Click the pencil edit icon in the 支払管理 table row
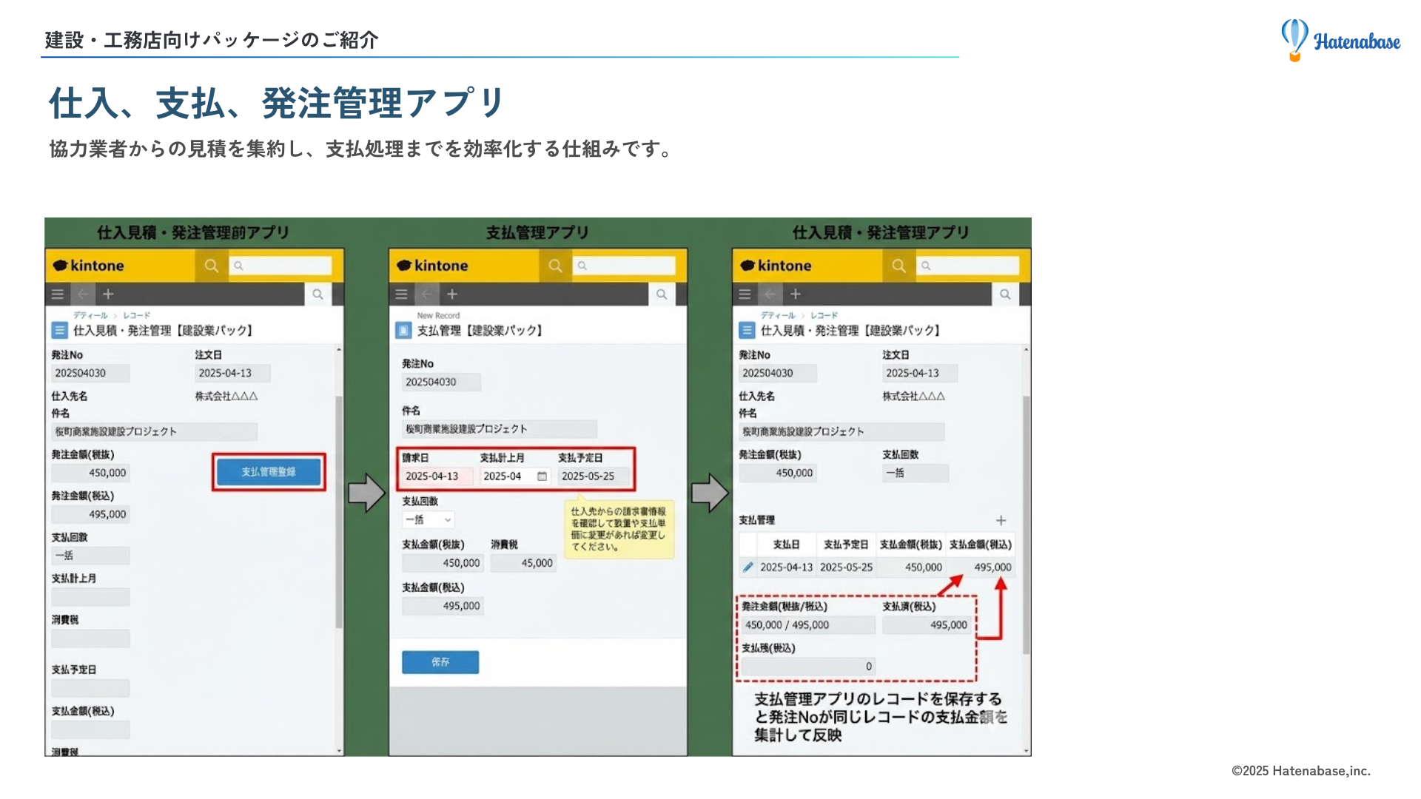 (749, 567)
